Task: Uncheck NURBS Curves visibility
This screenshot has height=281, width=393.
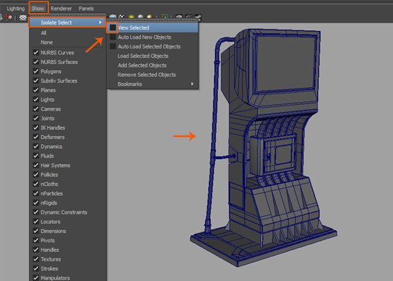Action: tap(35, 52)
